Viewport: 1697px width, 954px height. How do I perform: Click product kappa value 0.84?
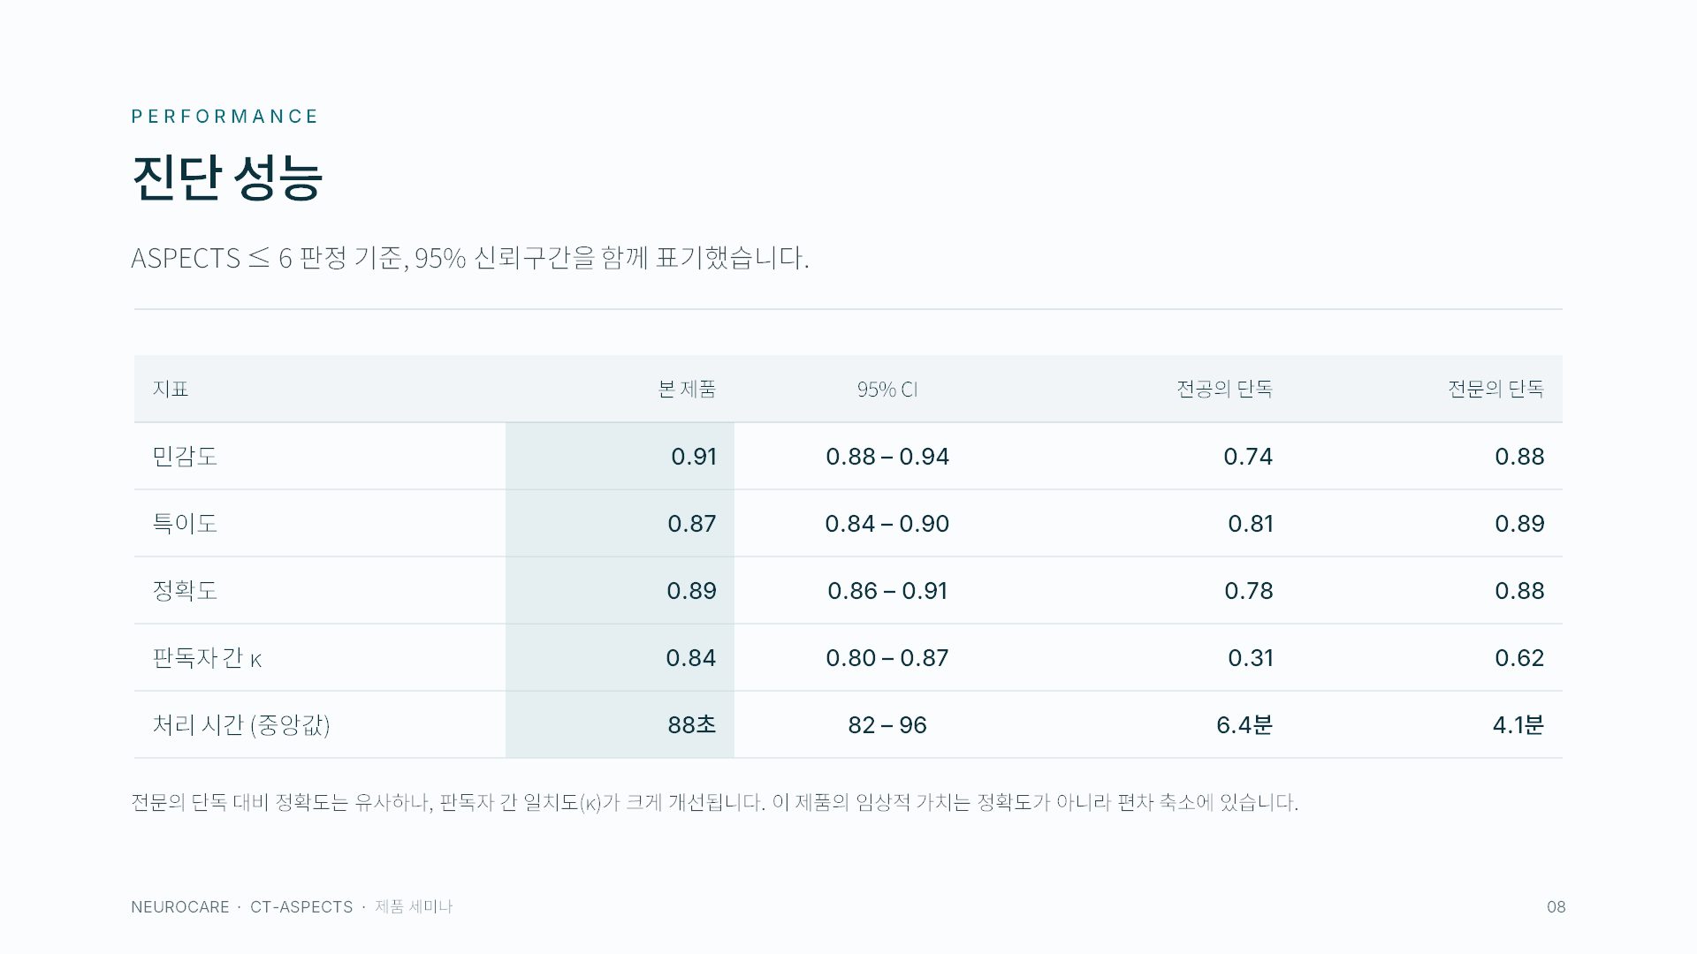[x=691, y=658]
